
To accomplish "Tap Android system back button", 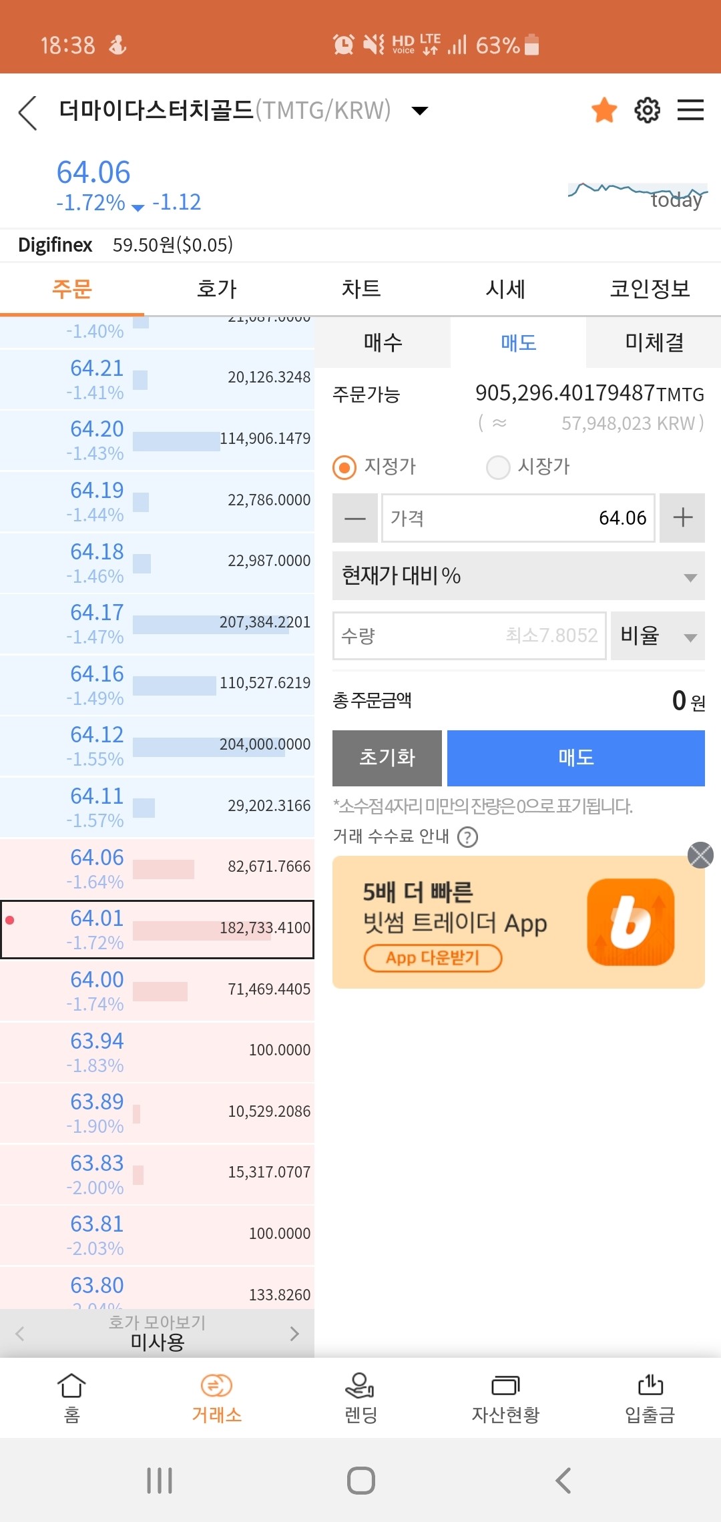I will pyautogui.click(x=563, y=1480).
